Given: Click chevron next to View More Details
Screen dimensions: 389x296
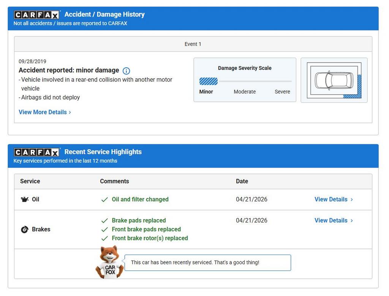Looking at the screenshot, I should tap(70, 112).
